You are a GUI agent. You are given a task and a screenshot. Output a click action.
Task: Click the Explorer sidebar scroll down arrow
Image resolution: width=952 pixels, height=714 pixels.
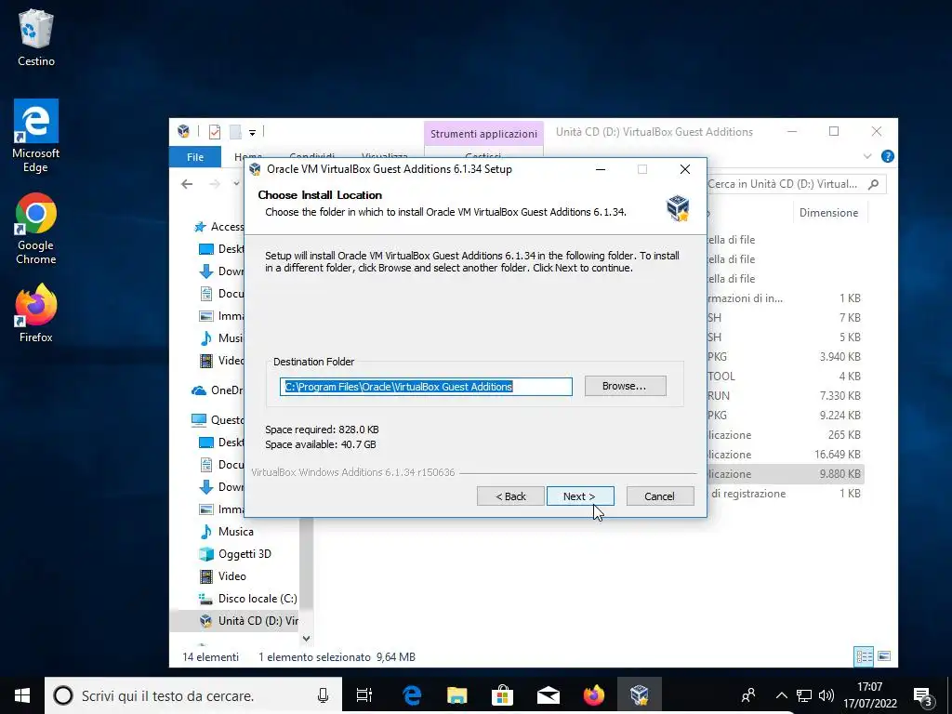point(306,638)
